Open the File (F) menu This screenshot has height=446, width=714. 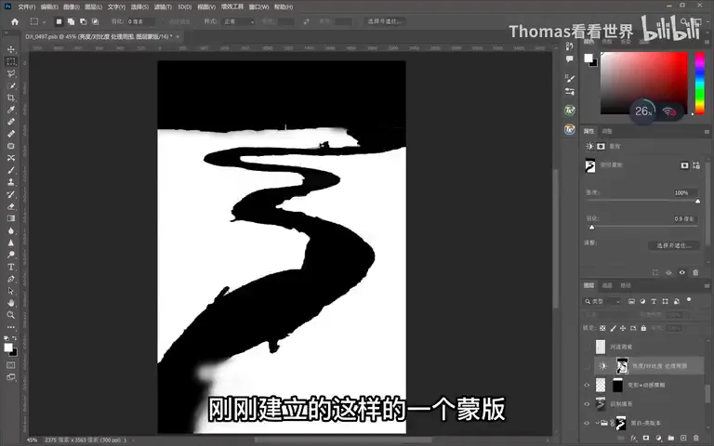point(26,7)
